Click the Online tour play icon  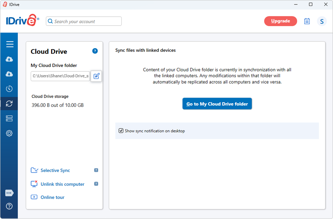click(34, 197)
